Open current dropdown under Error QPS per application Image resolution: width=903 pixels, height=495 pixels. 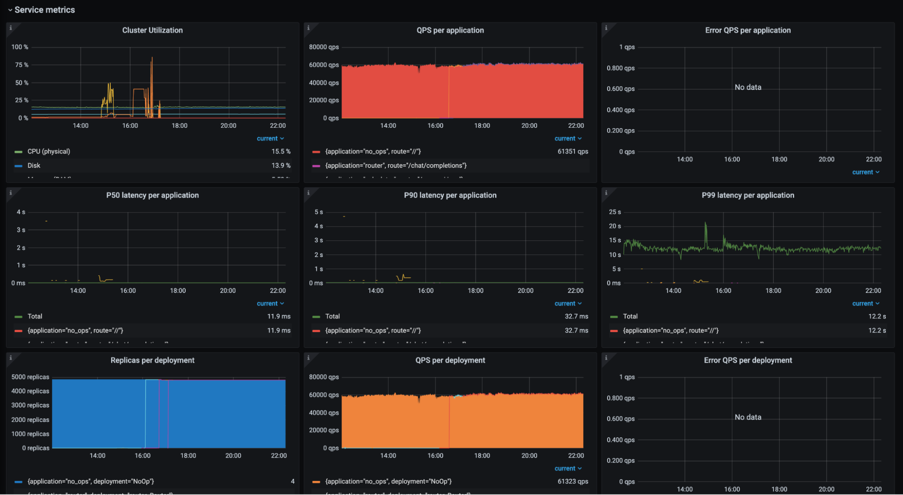pyautogui.click(x=866, y=172)
